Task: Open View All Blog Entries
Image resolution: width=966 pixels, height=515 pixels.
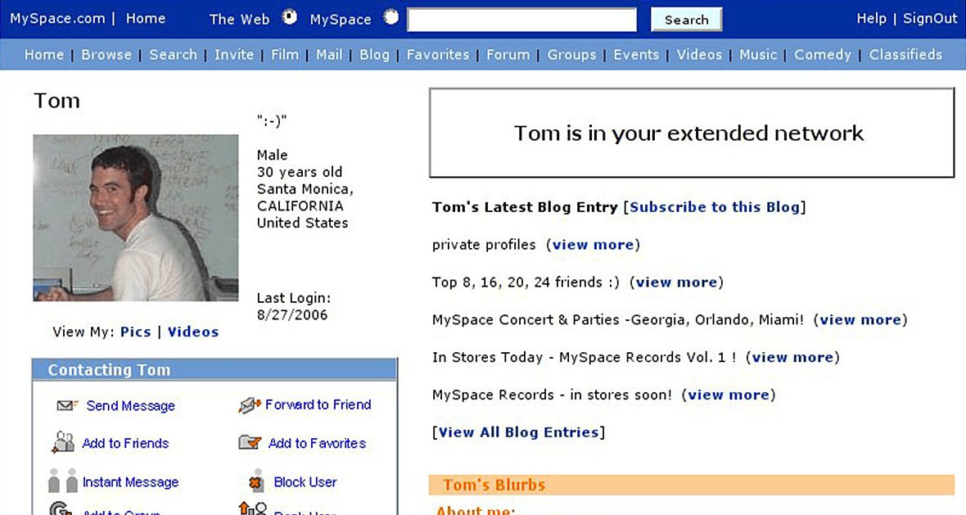Action: [x=518, y=431]
